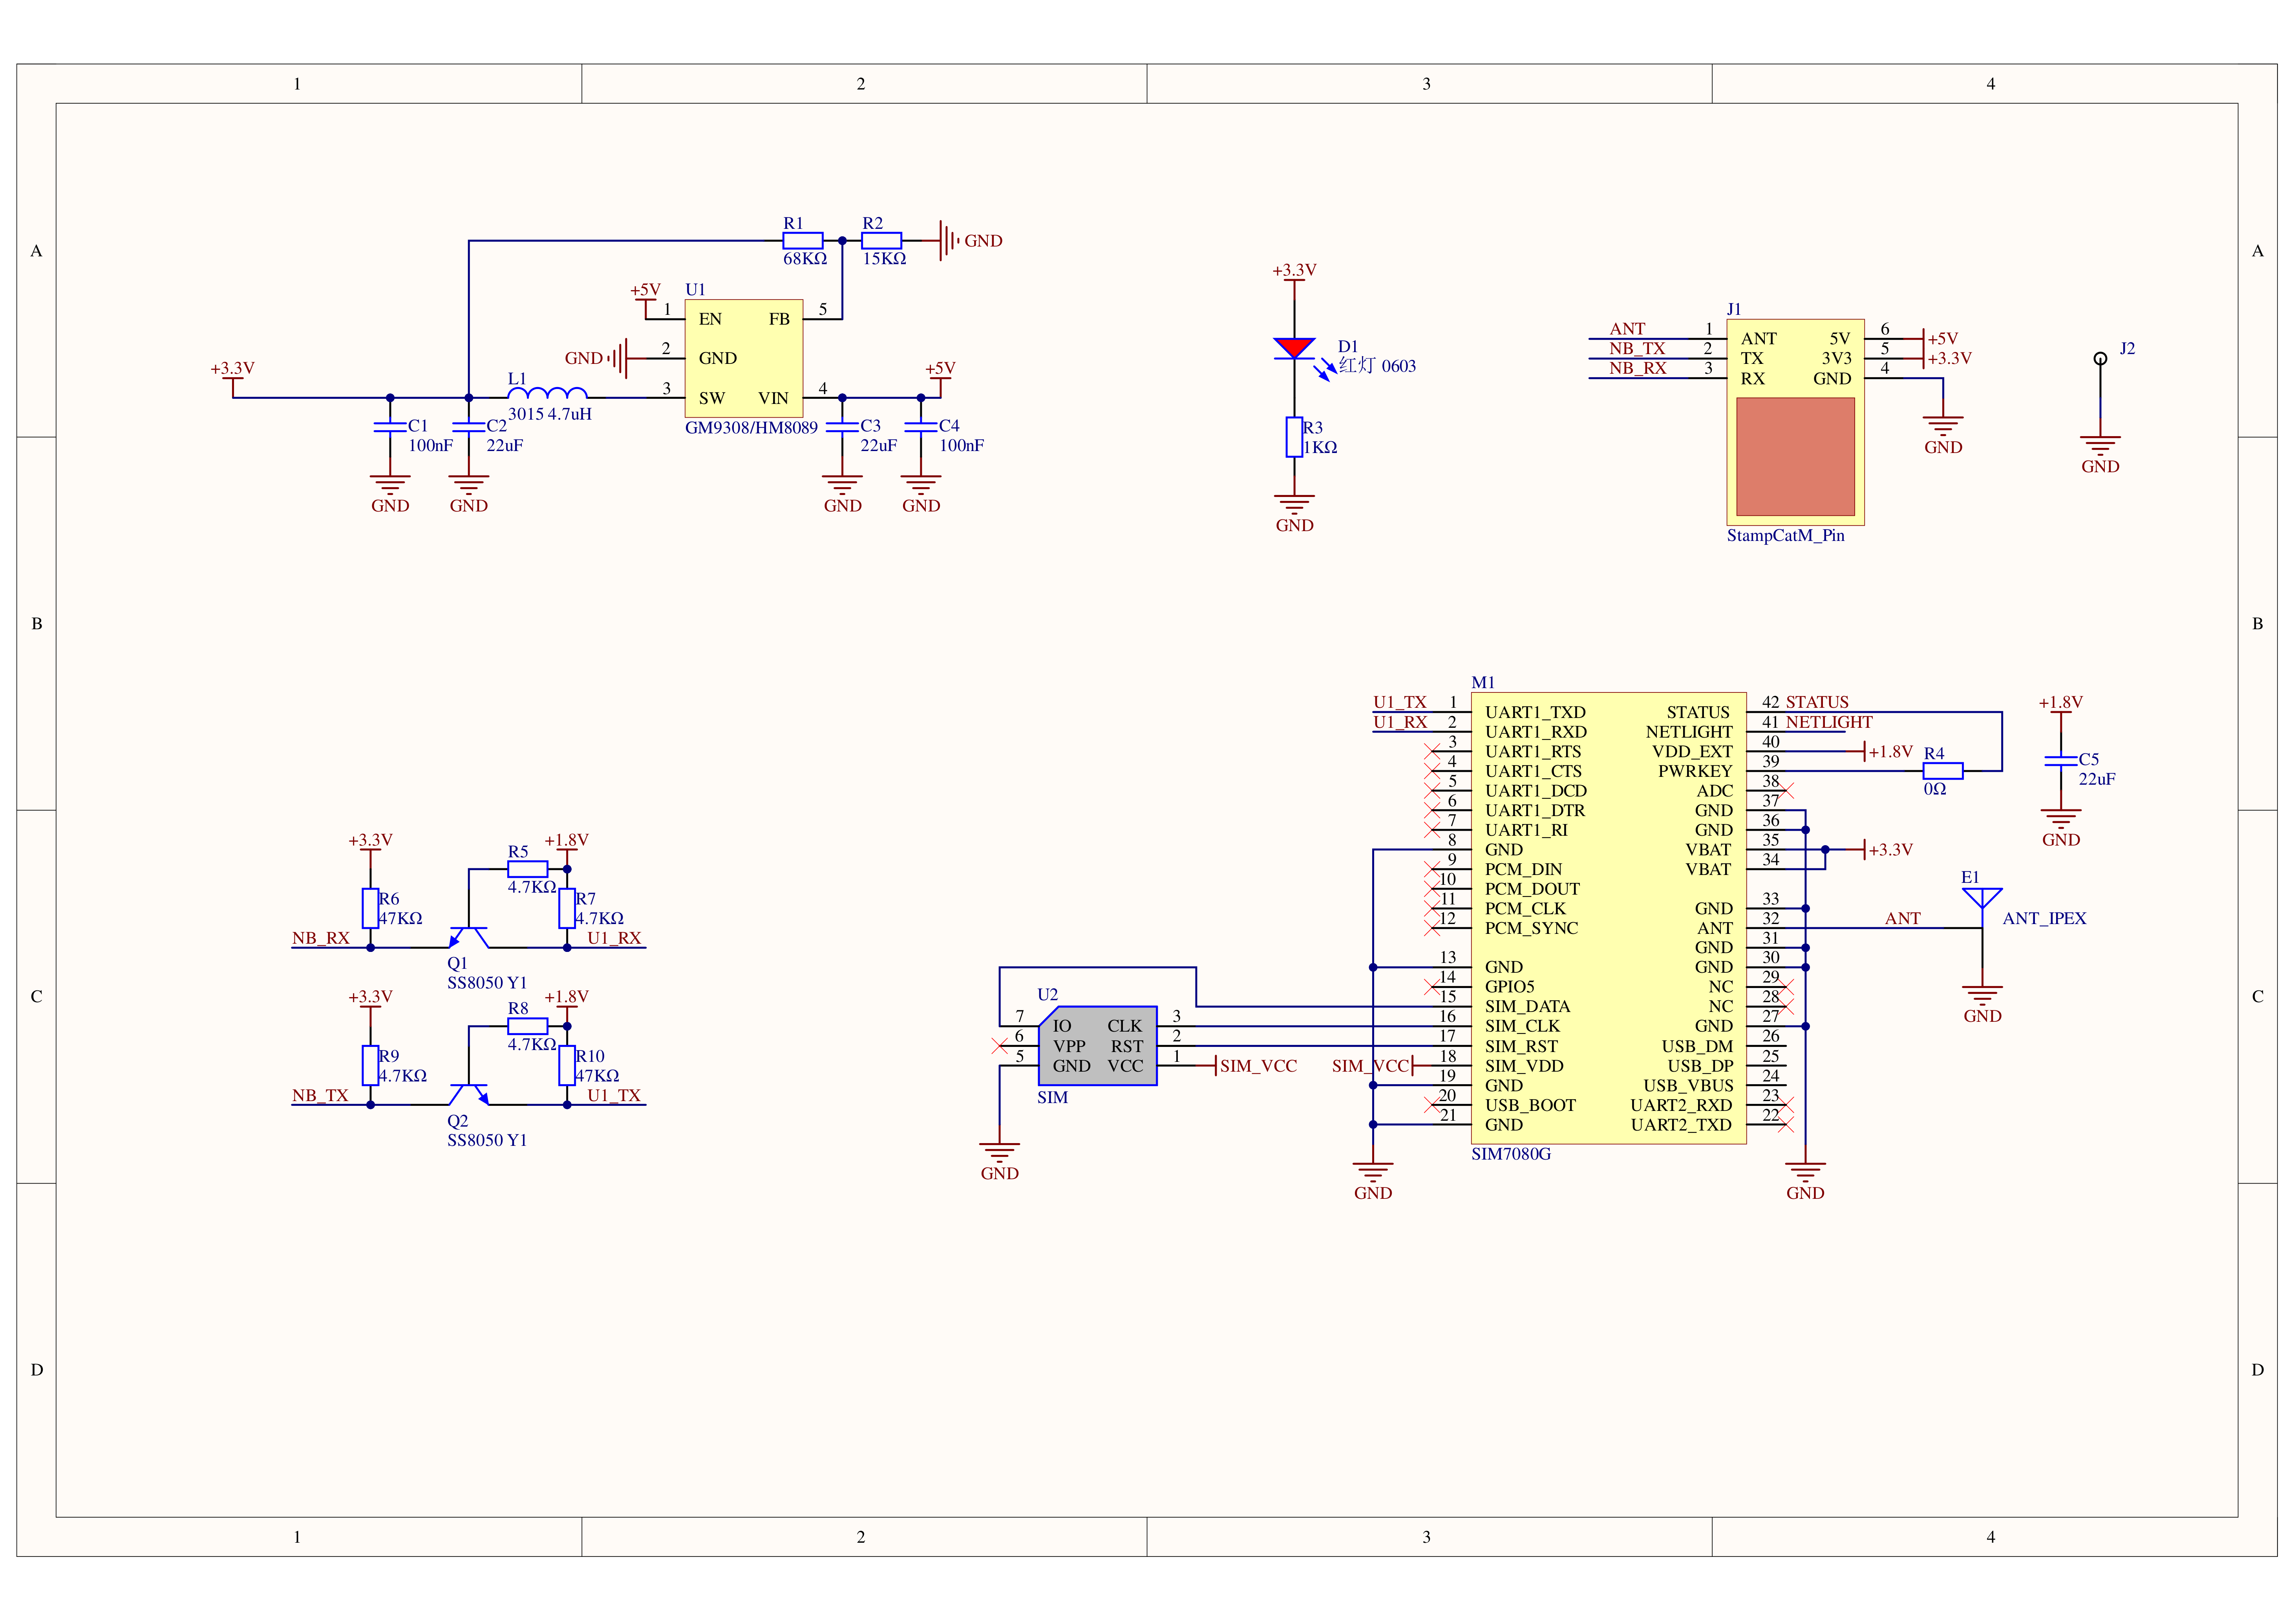
Task: Click the J1 StampCatM_Pin connector body
Action: (x=1795, y=422)
